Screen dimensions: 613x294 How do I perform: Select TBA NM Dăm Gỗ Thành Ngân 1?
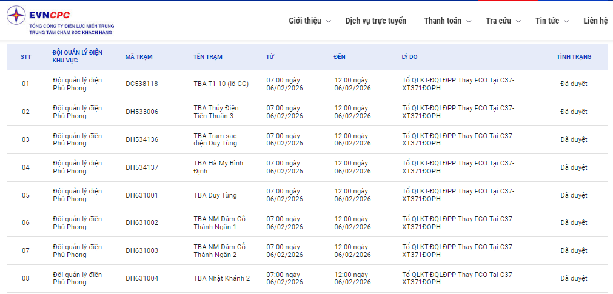click(x=219, y=222)
